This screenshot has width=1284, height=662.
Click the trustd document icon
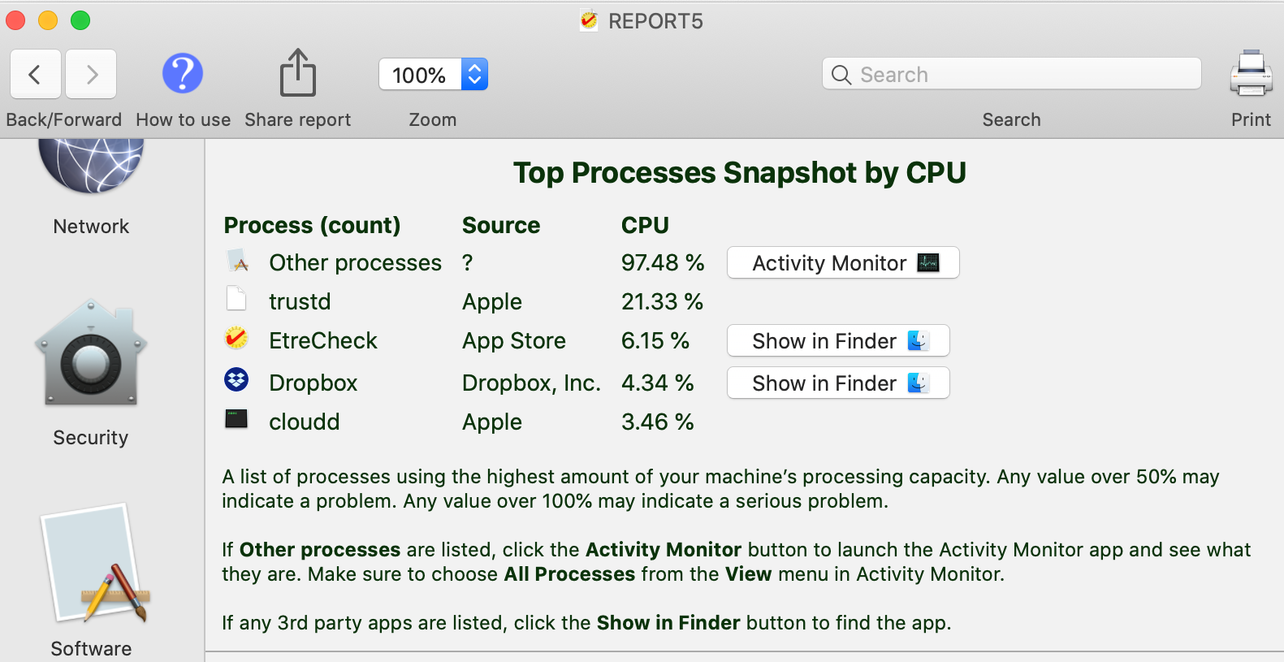pyautogui.click(x=236, y=299)
